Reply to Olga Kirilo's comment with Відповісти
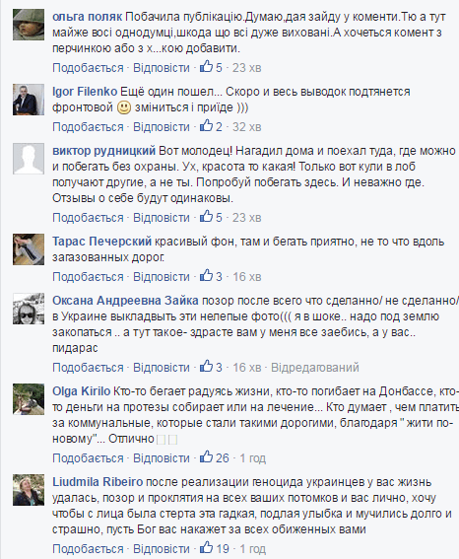459x559 pixels. pyautogui.click(x=162, y=457)
